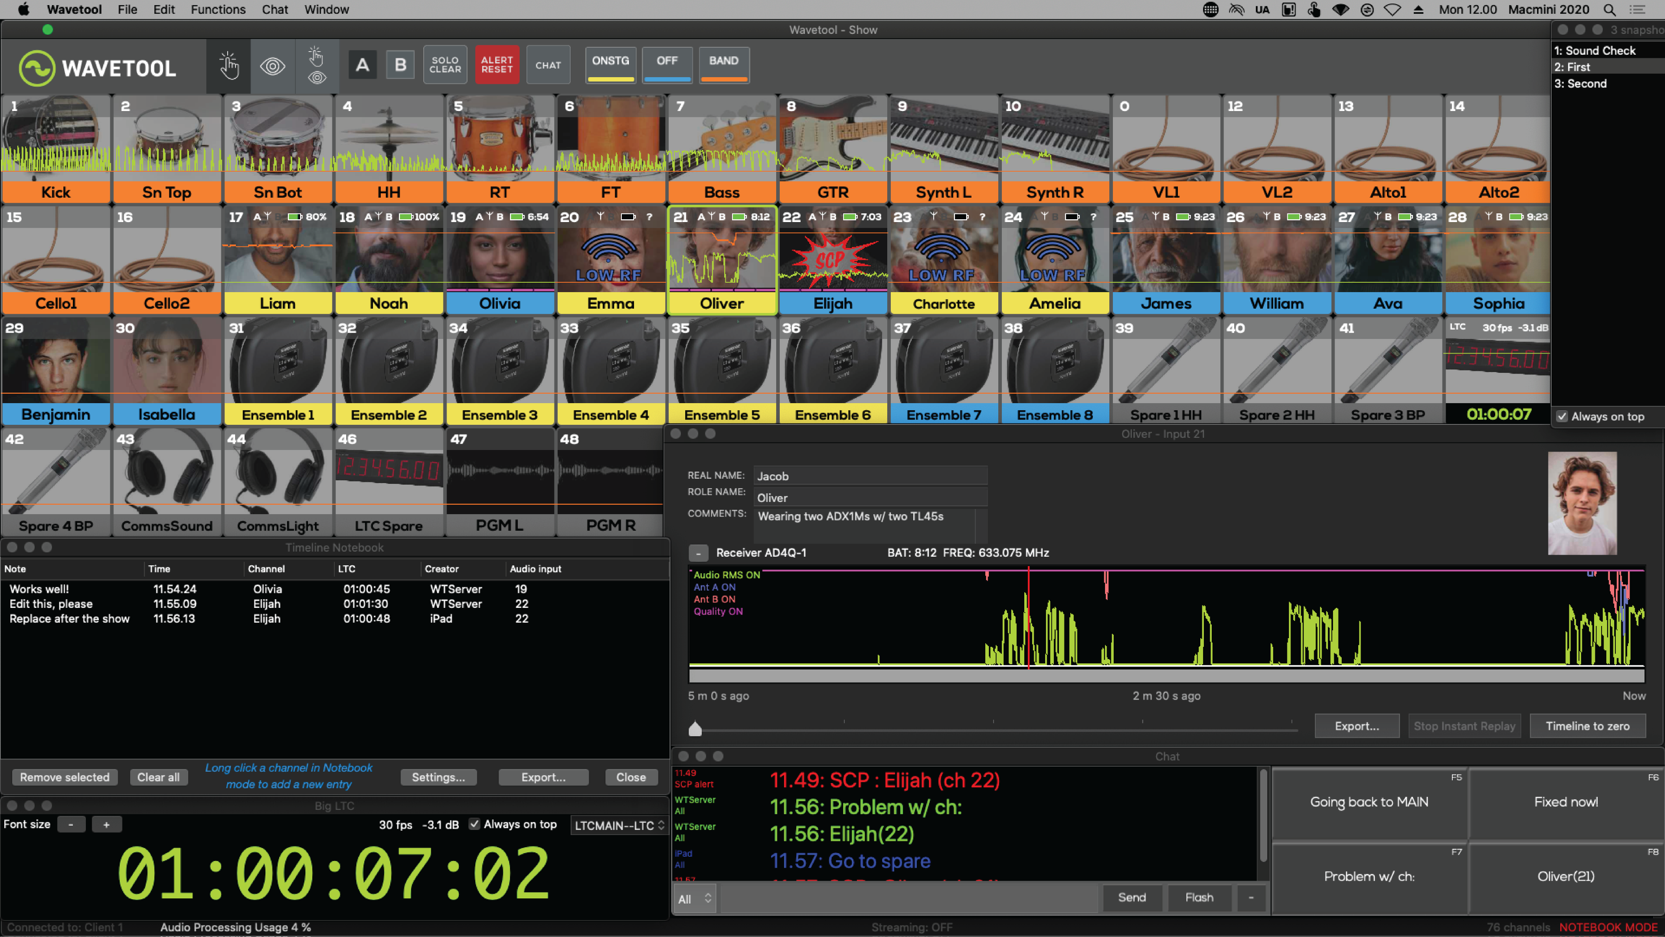Select the 'Edit this, please' notebook row

334,604
